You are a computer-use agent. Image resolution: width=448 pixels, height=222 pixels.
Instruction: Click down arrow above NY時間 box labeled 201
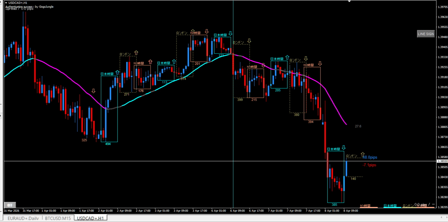tap(206, 31)
